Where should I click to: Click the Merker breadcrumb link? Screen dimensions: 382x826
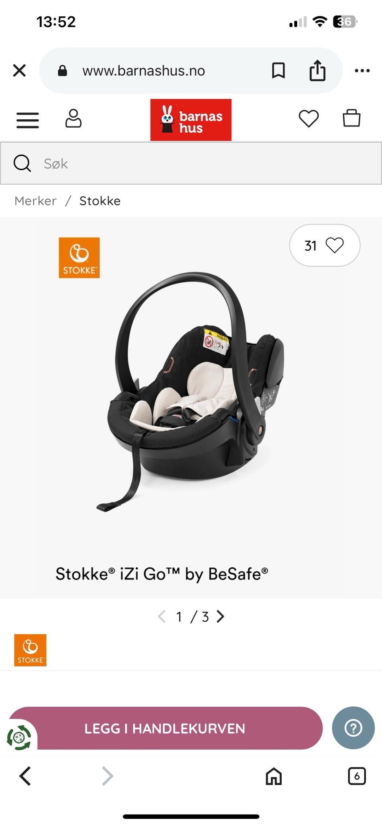coord(35,201)
